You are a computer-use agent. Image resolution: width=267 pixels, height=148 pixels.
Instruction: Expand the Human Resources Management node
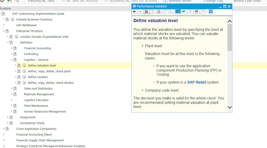11,111
